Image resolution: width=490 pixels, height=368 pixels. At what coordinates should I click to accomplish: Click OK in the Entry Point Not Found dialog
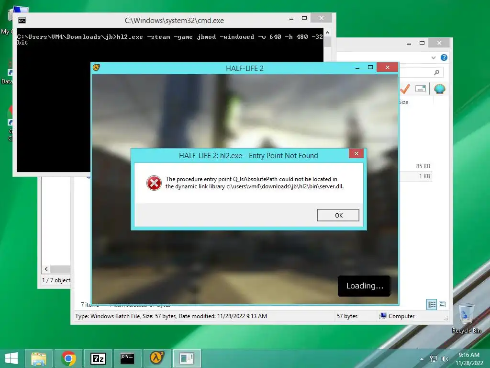[x=338, y=215]
